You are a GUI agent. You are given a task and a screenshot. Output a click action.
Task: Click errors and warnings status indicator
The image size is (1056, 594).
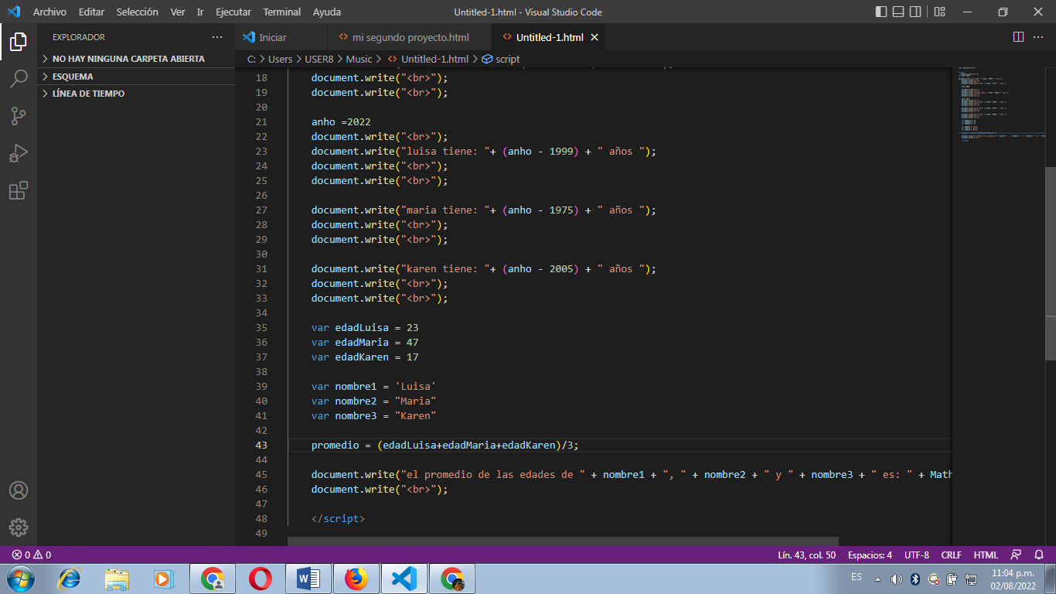32,555
